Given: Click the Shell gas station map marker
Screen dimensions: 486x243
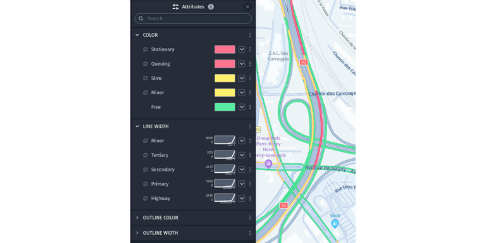Looking at the screenshot, I should (x=335, y=223).
